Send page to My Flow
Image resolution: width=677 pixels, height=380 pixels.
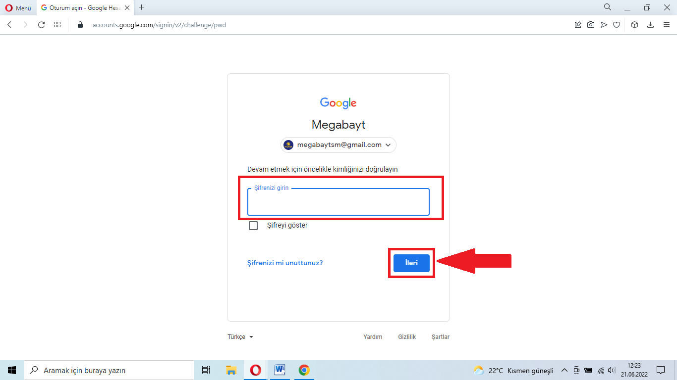point(604,25)
